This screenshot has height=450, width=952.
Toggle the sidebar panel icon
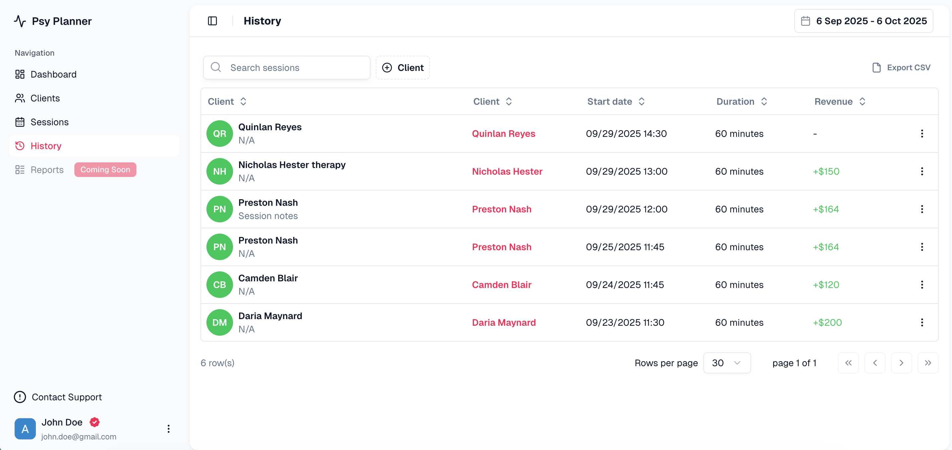point(212,21)
